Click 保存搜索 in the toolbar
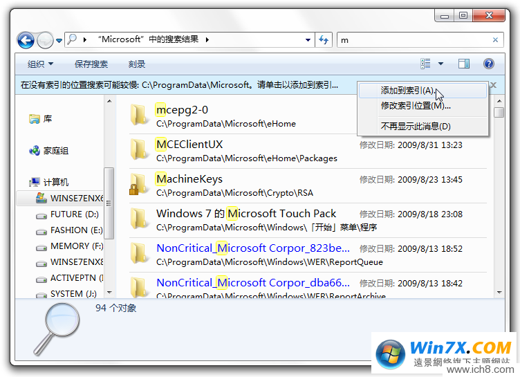520x377 pixels. (x=91, y=64)
